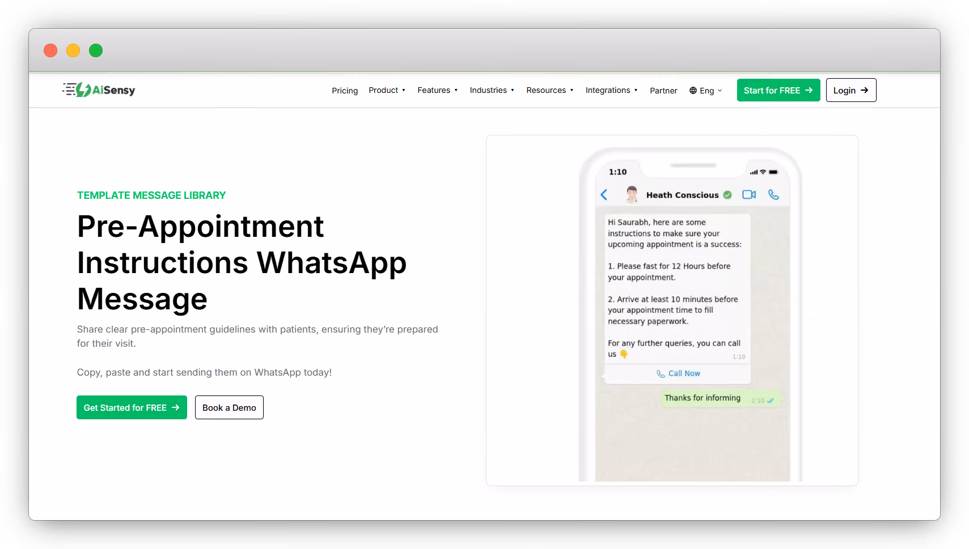This screenshot has height=549, width=969.
Task: Click the Heath Conscious doctor avatar
Action: (x=632, y=194)
